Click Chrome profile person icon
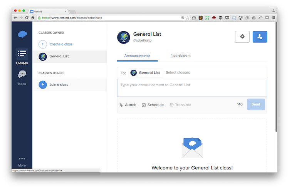Screen dimensions: 289x189 274,10
